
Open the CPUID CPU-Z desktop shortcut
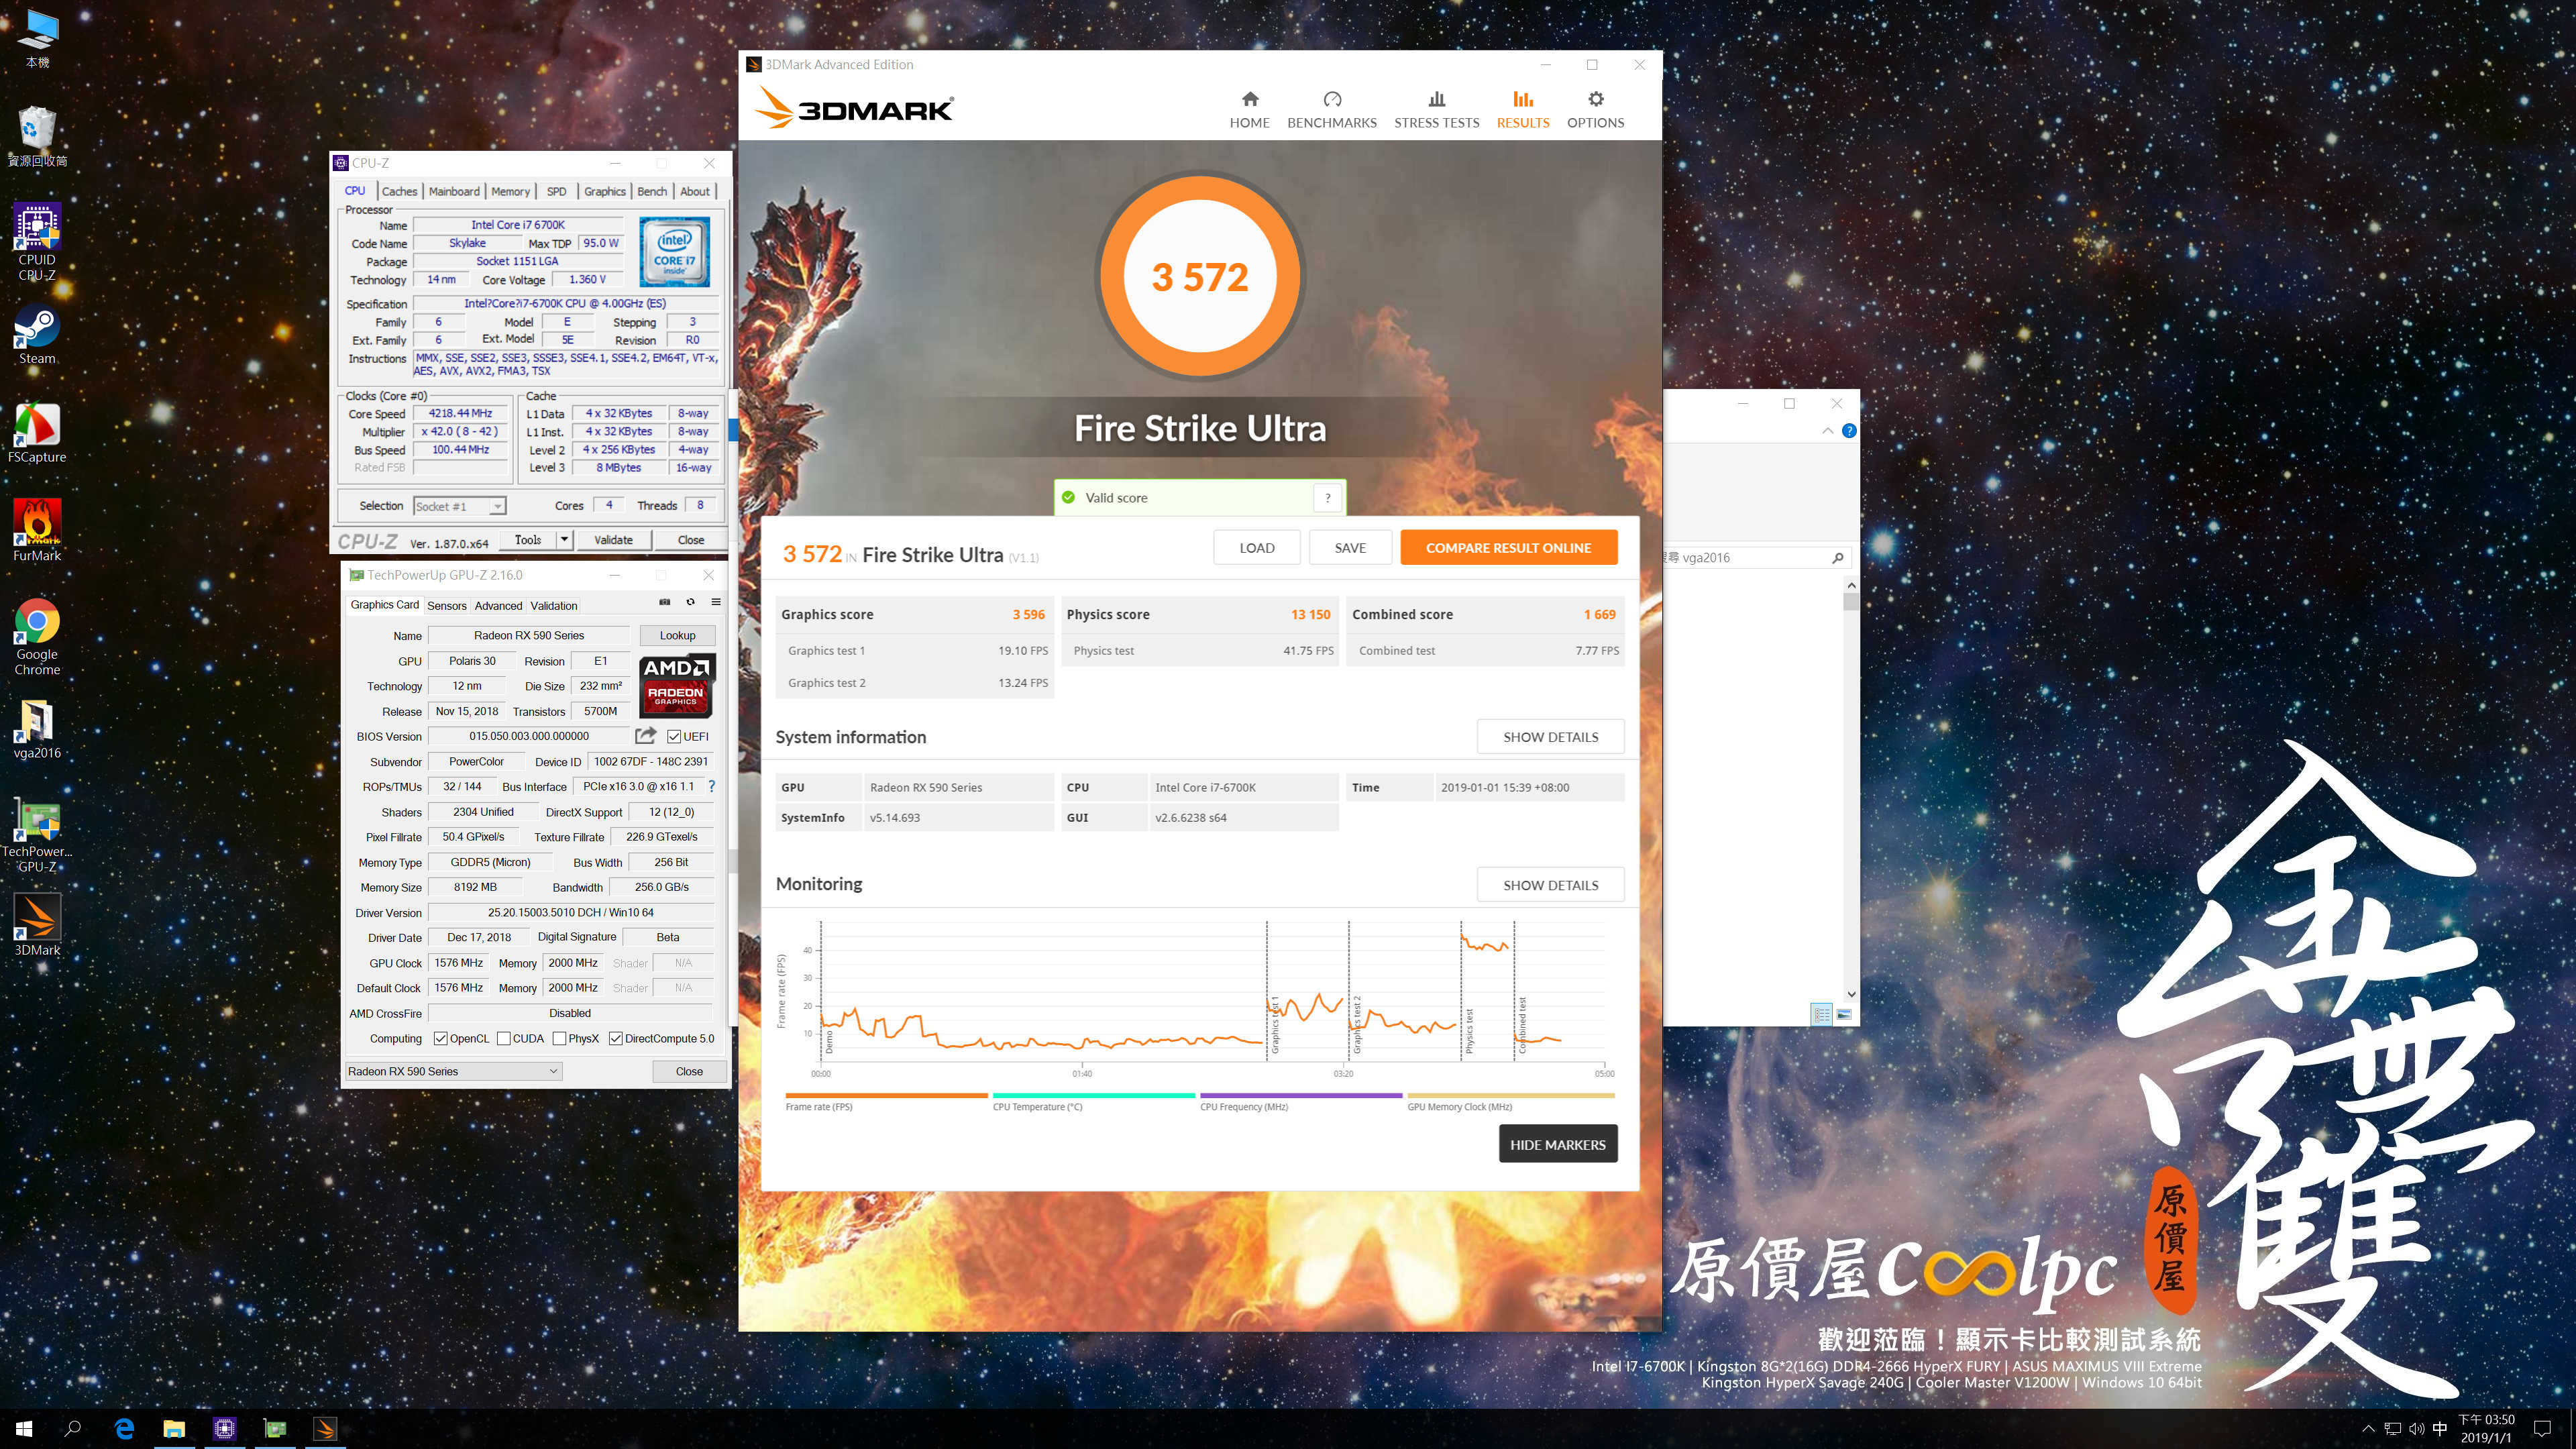click(x=37, y=242)
